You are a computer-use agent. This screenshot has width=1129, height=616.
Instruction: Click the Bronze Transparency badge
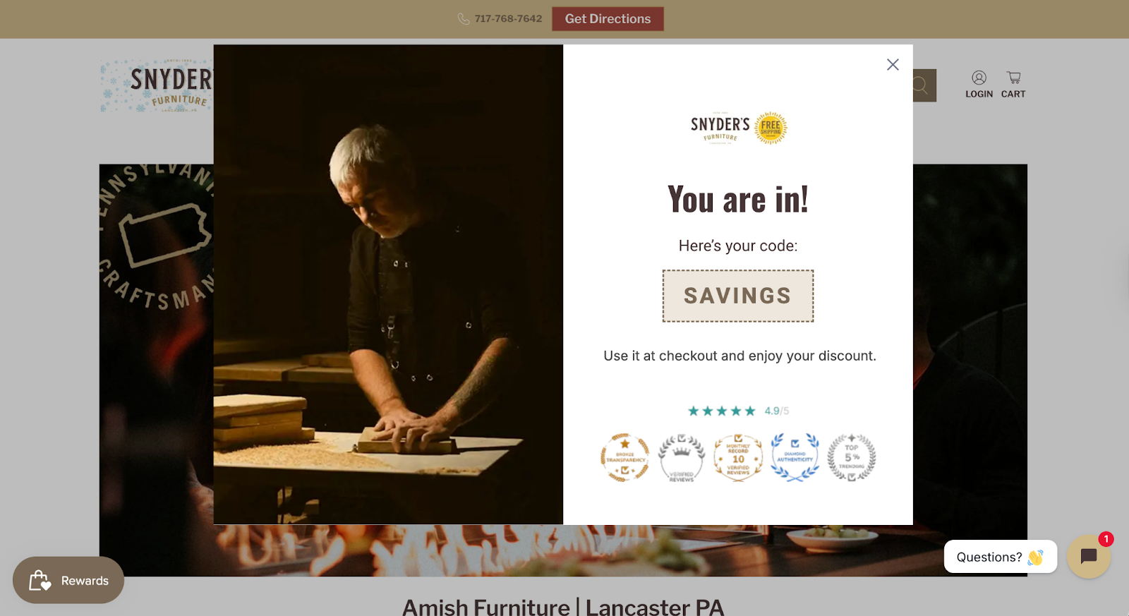pyautogui.click(x=625, y=457)
